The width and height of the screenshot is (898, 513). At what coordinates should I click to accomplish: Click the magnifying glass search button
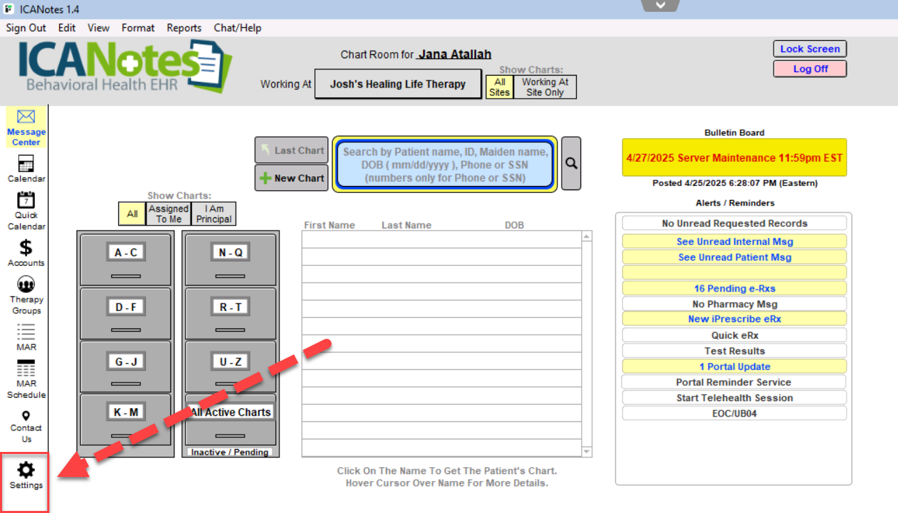point(571,163)
